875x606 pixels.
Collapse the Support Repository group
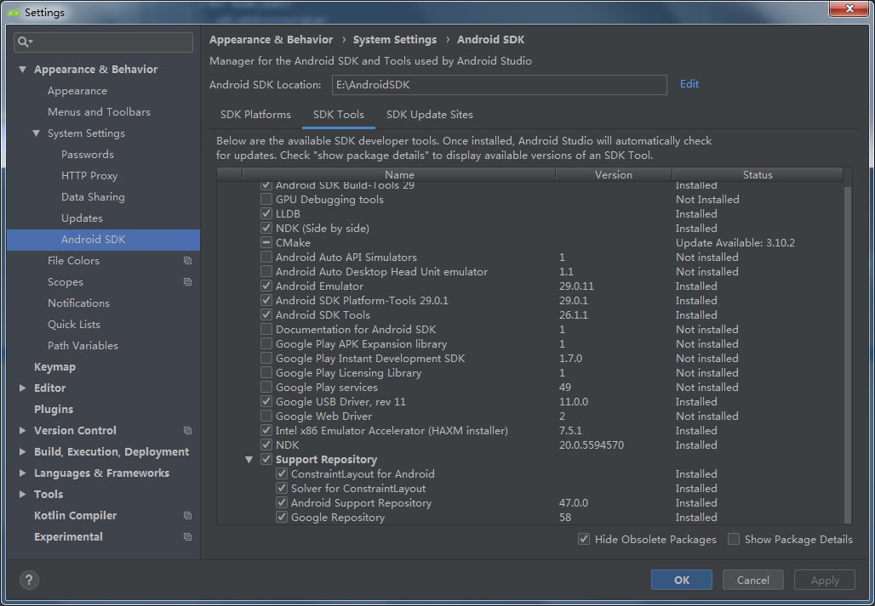click(248, 459)
